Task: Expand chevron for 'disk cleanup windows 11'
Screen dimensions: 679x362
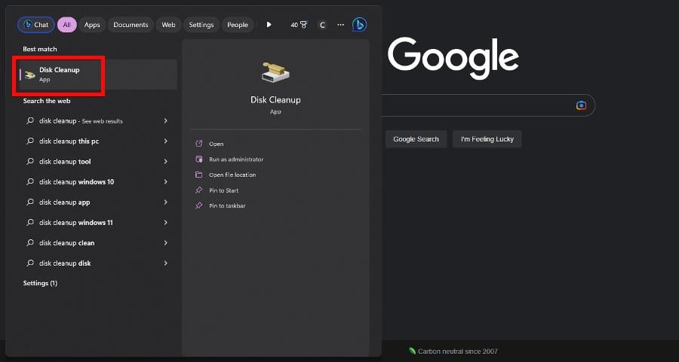Action: pyautogui.click(x=166, y=223)
